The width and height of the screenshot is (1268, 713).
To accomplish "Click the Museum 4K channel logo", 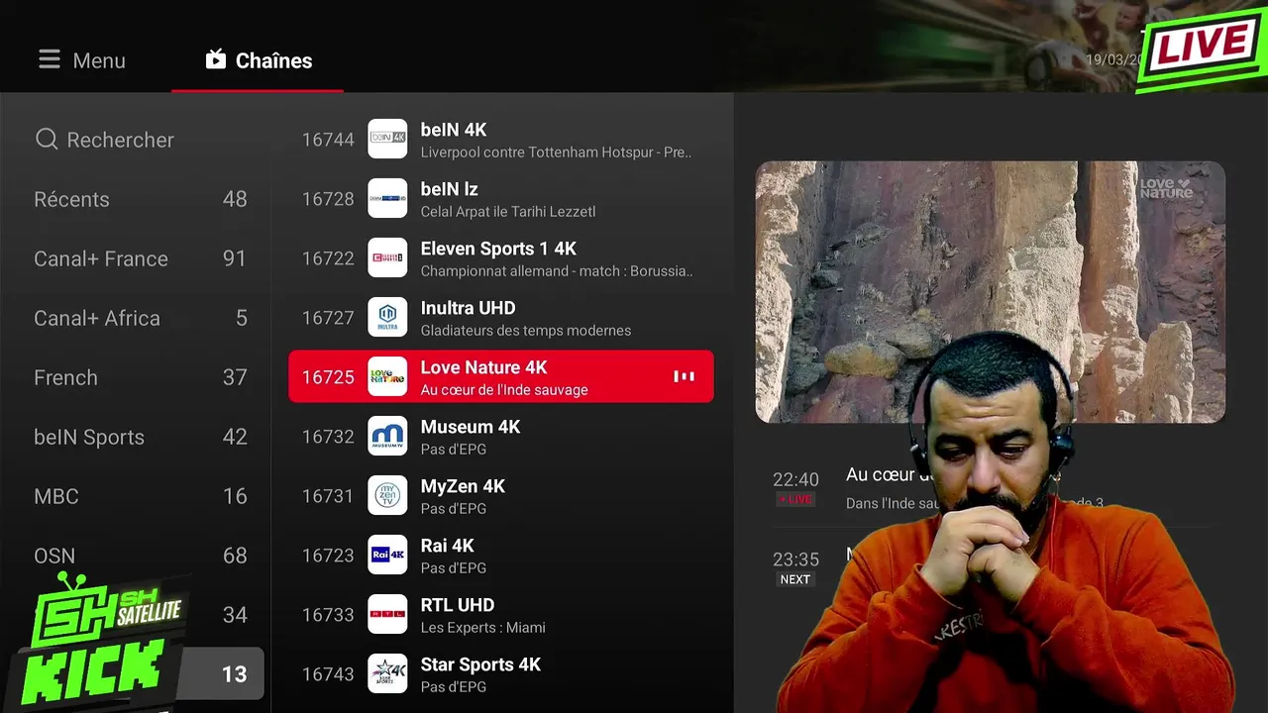I will tap(387, 436).
